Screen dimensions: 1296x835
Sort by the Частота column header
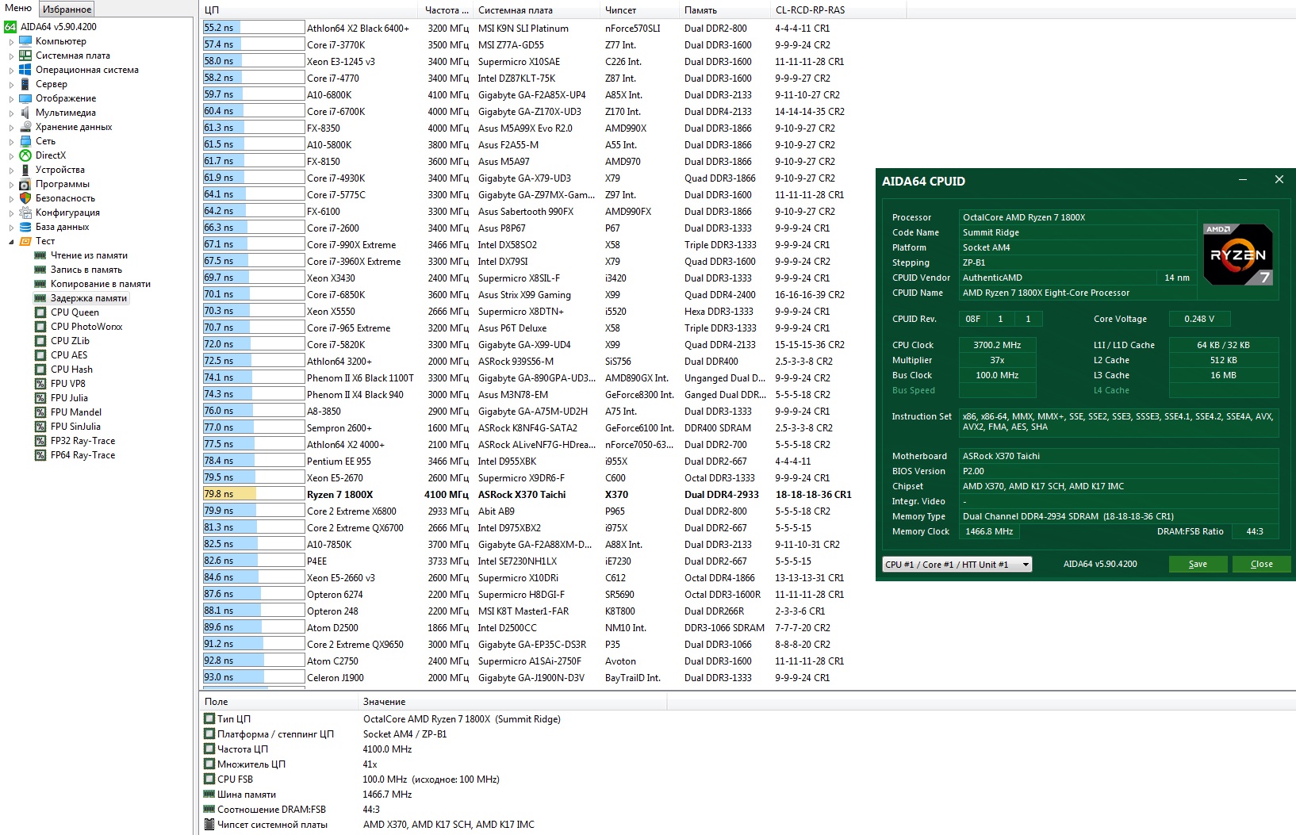pyautogui.click(x=445, y=10)
